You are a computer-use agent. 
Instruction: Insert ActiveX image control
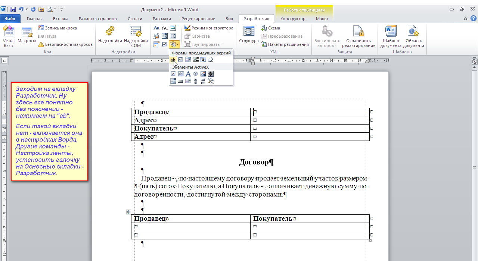tap(203, 74)
